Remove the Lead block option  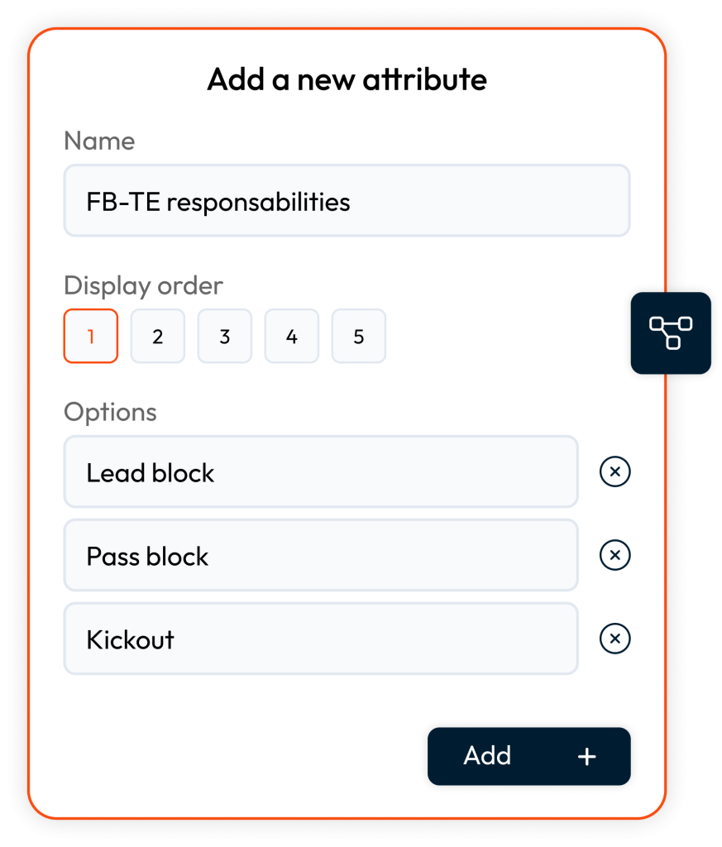614,472
